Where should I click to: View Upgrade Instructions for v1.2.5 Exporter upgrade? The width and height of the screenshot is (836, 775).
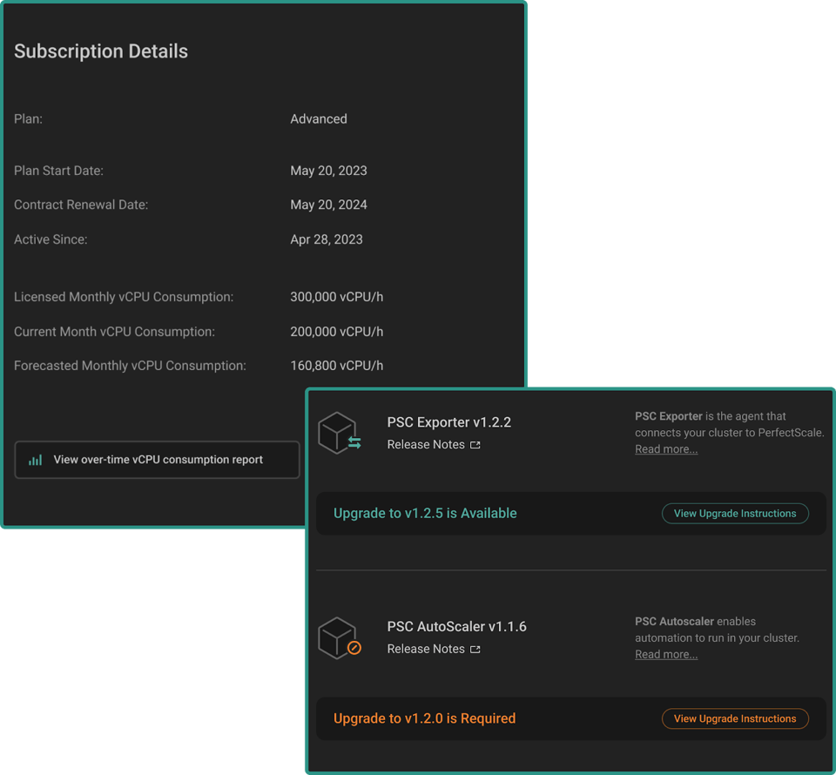(735, 513)
